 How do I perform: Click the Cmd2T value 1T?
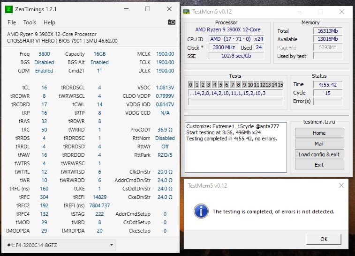99,71
